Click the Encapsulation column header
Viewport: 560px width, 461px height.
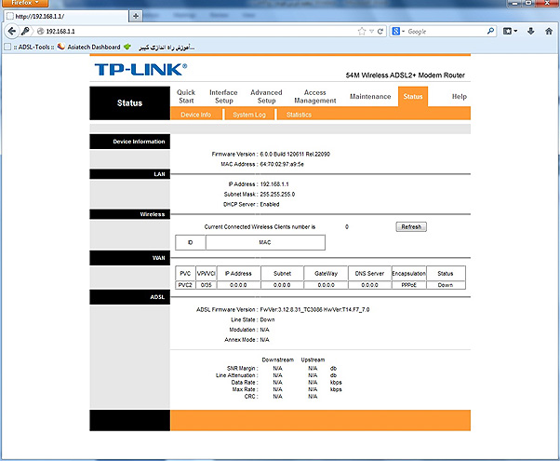point(409,273)
